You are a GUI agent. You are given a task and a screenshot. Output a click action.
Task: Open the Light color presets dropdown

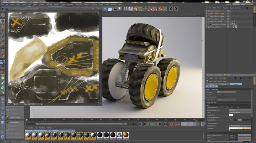pyautogui.click(x=240, y=110)
